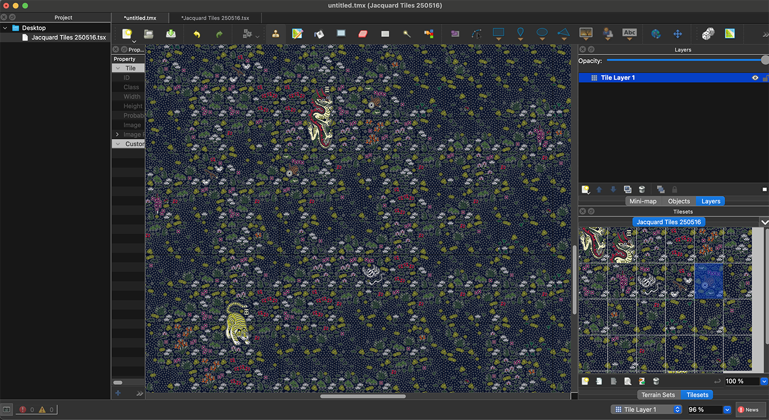Select the Insert Template tool

(x=608, y=34)
